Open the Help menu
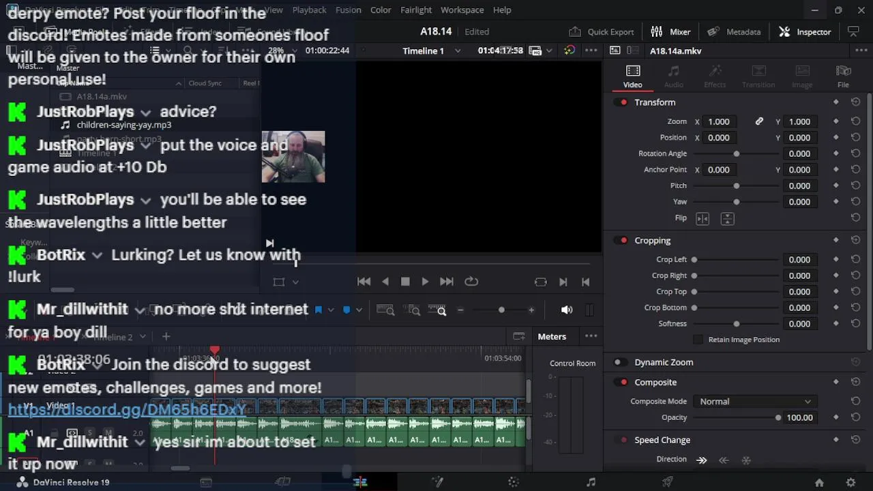 click(502, 10)
